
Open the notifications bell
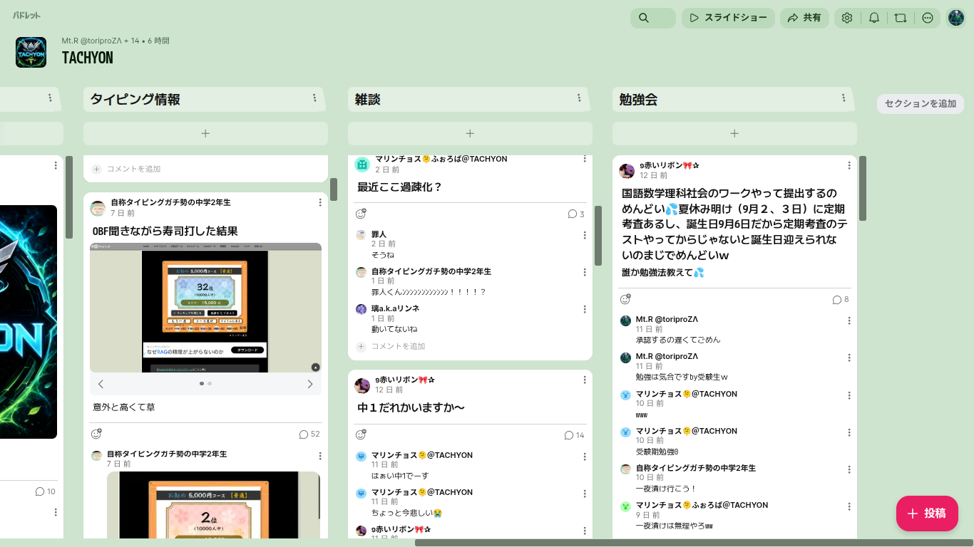874,18
